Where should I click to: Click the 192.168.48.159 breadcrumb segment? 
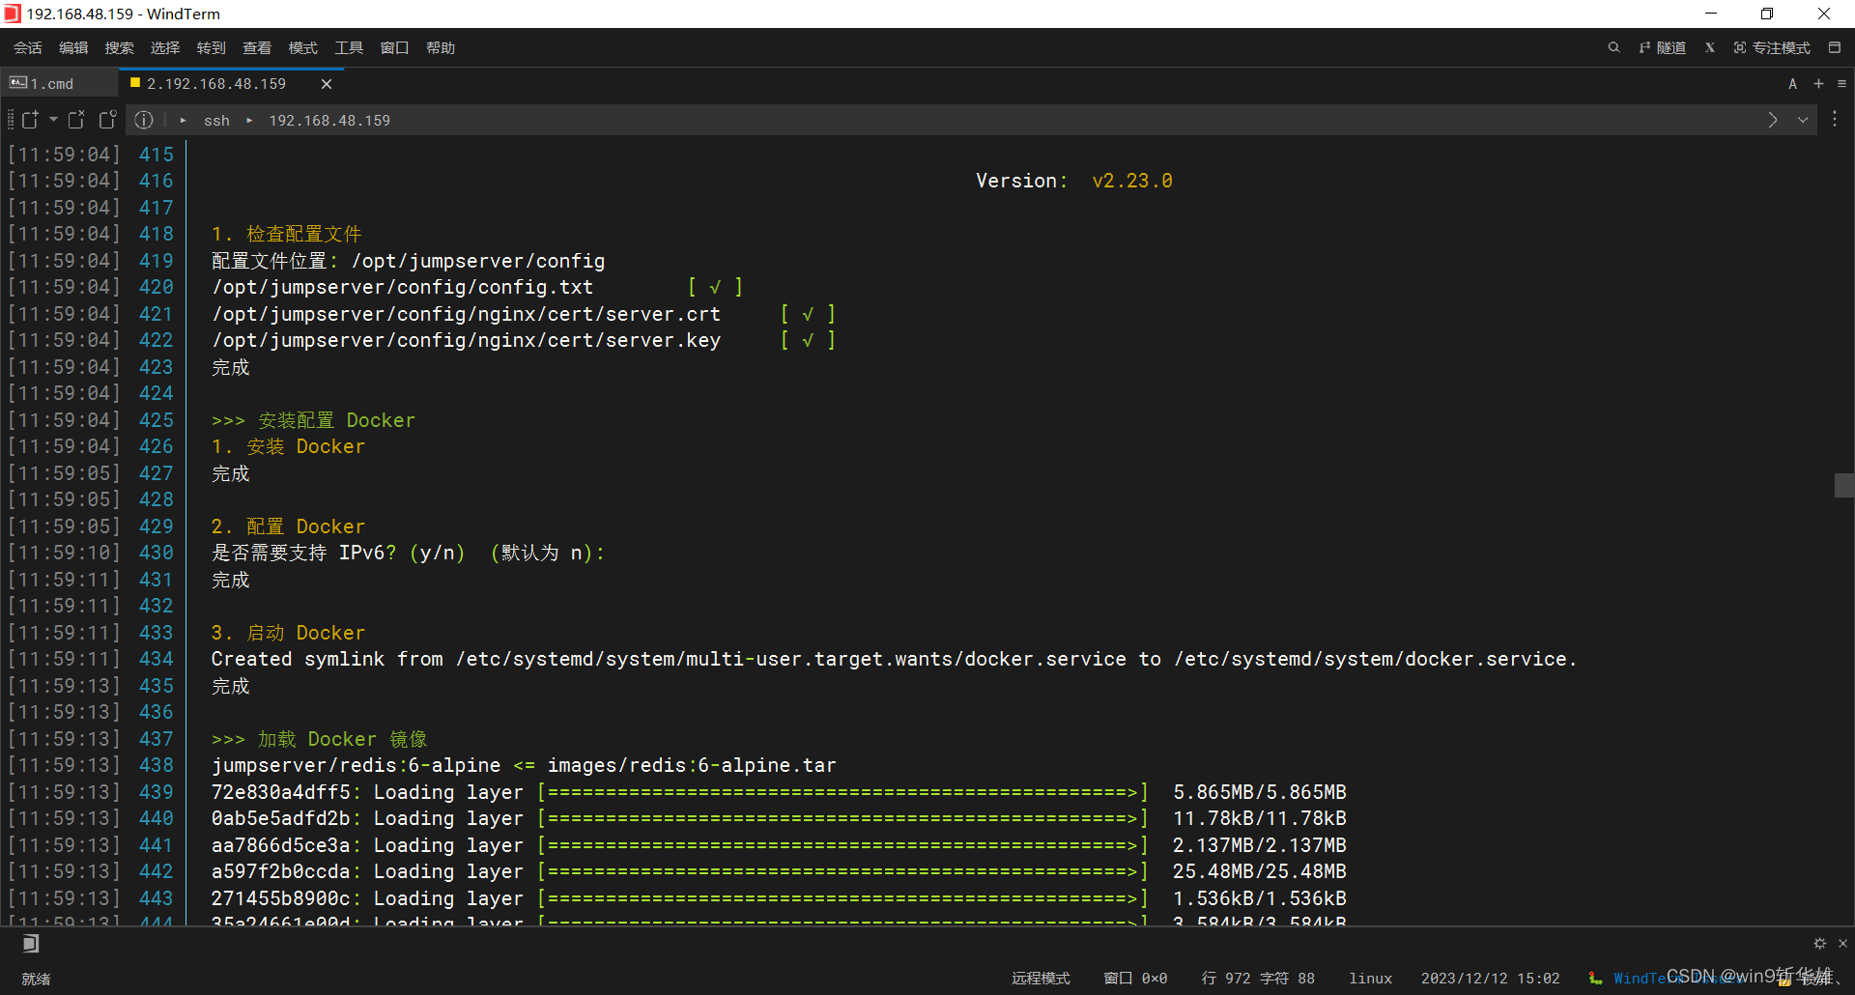tap(329, 121)
